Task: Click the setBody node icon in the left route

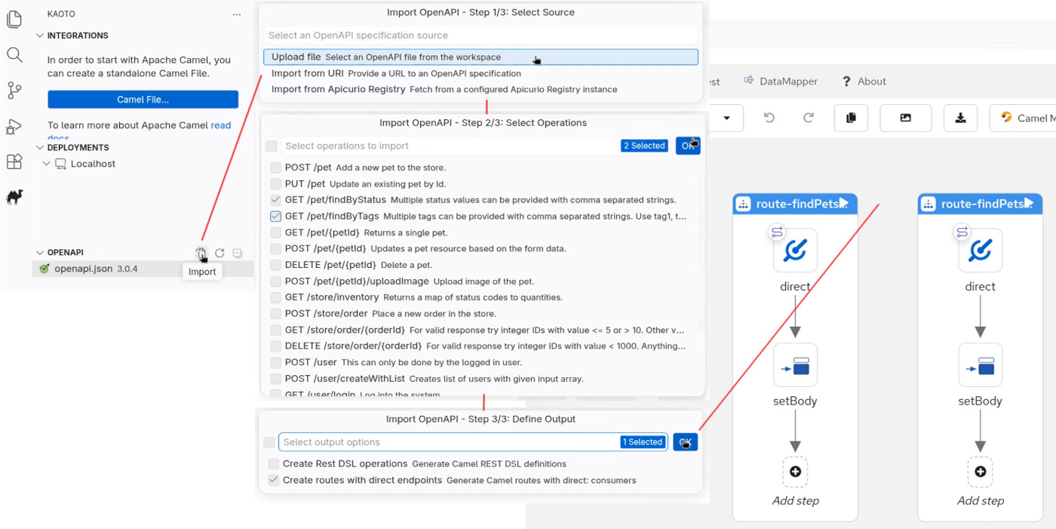Action: tap(795, 365)
